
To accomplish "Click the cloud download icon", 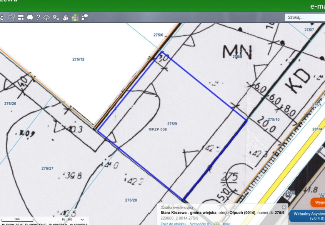I will pyautogui.click(x=47, y=18).
